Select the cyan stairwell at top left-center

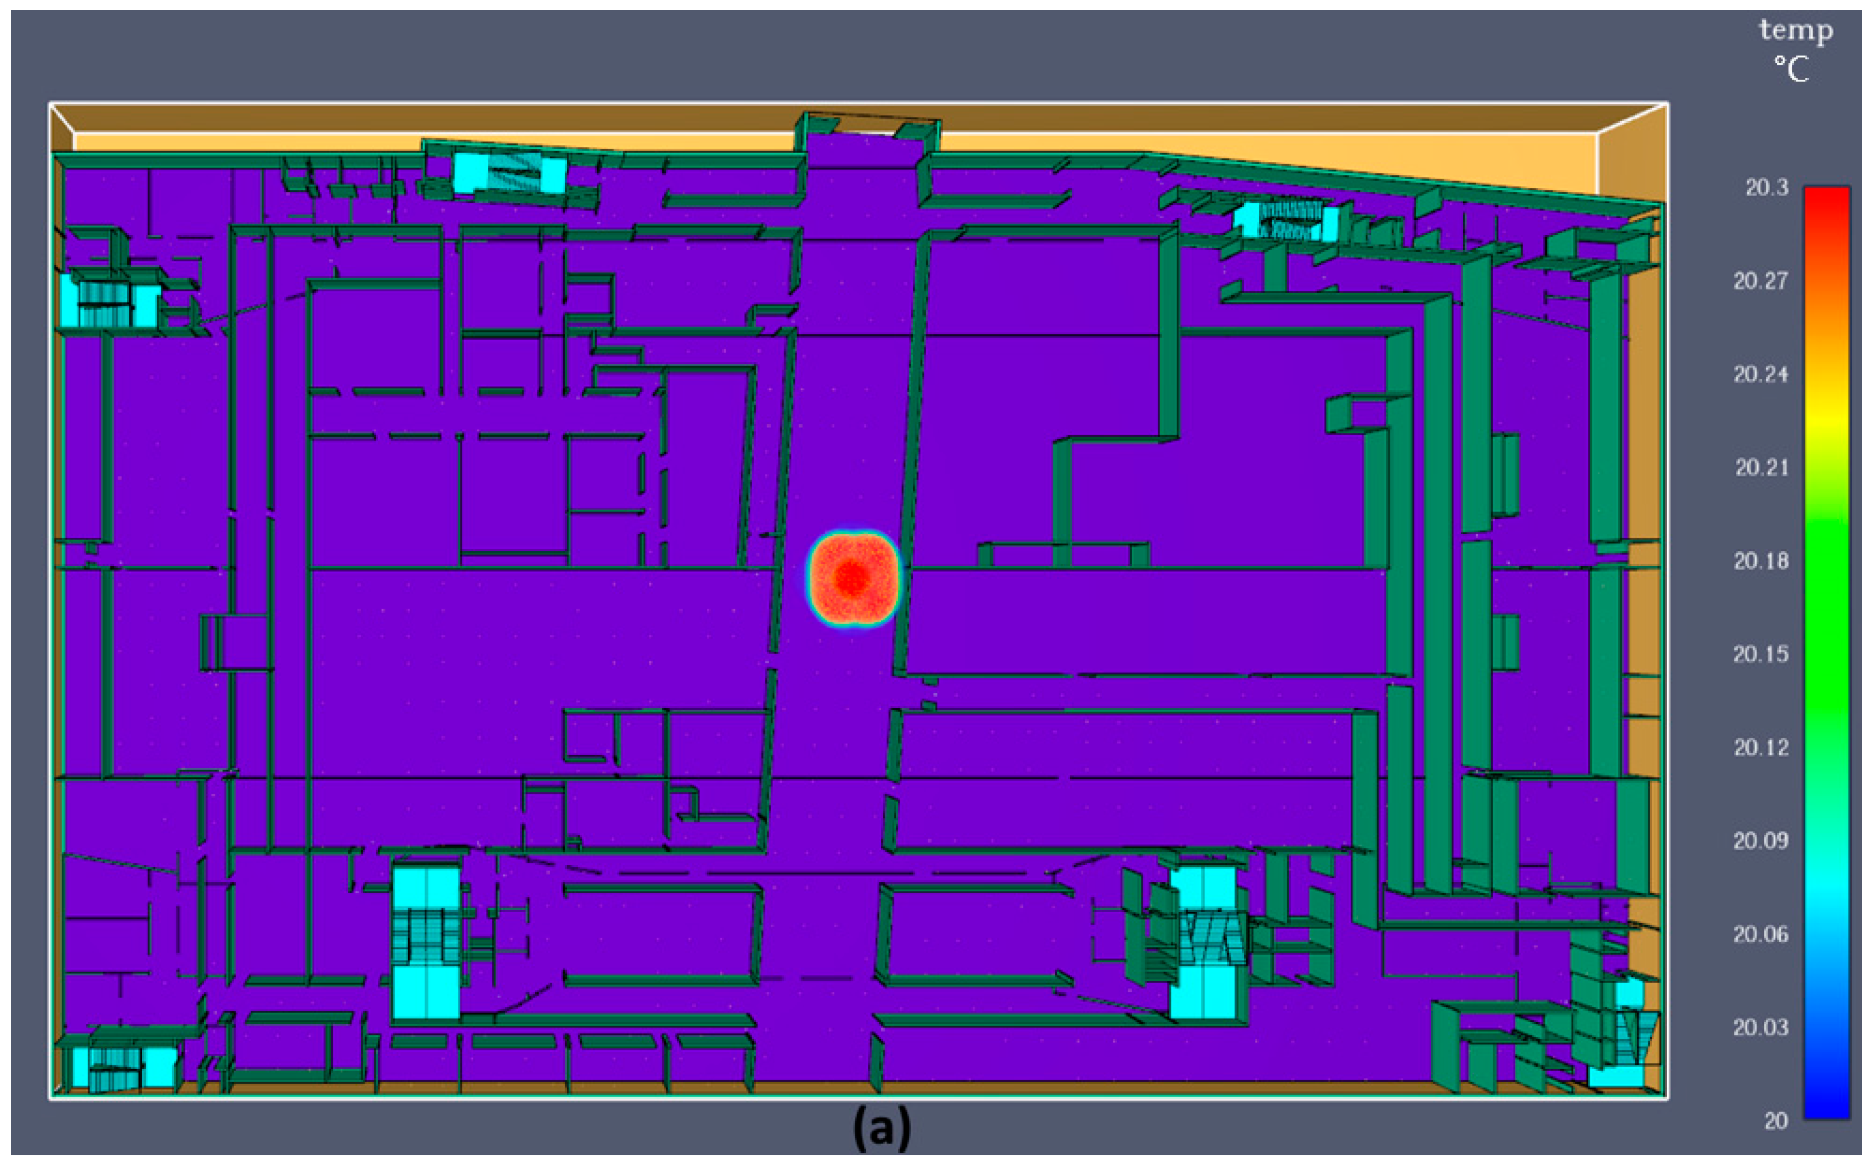point(509,173)
